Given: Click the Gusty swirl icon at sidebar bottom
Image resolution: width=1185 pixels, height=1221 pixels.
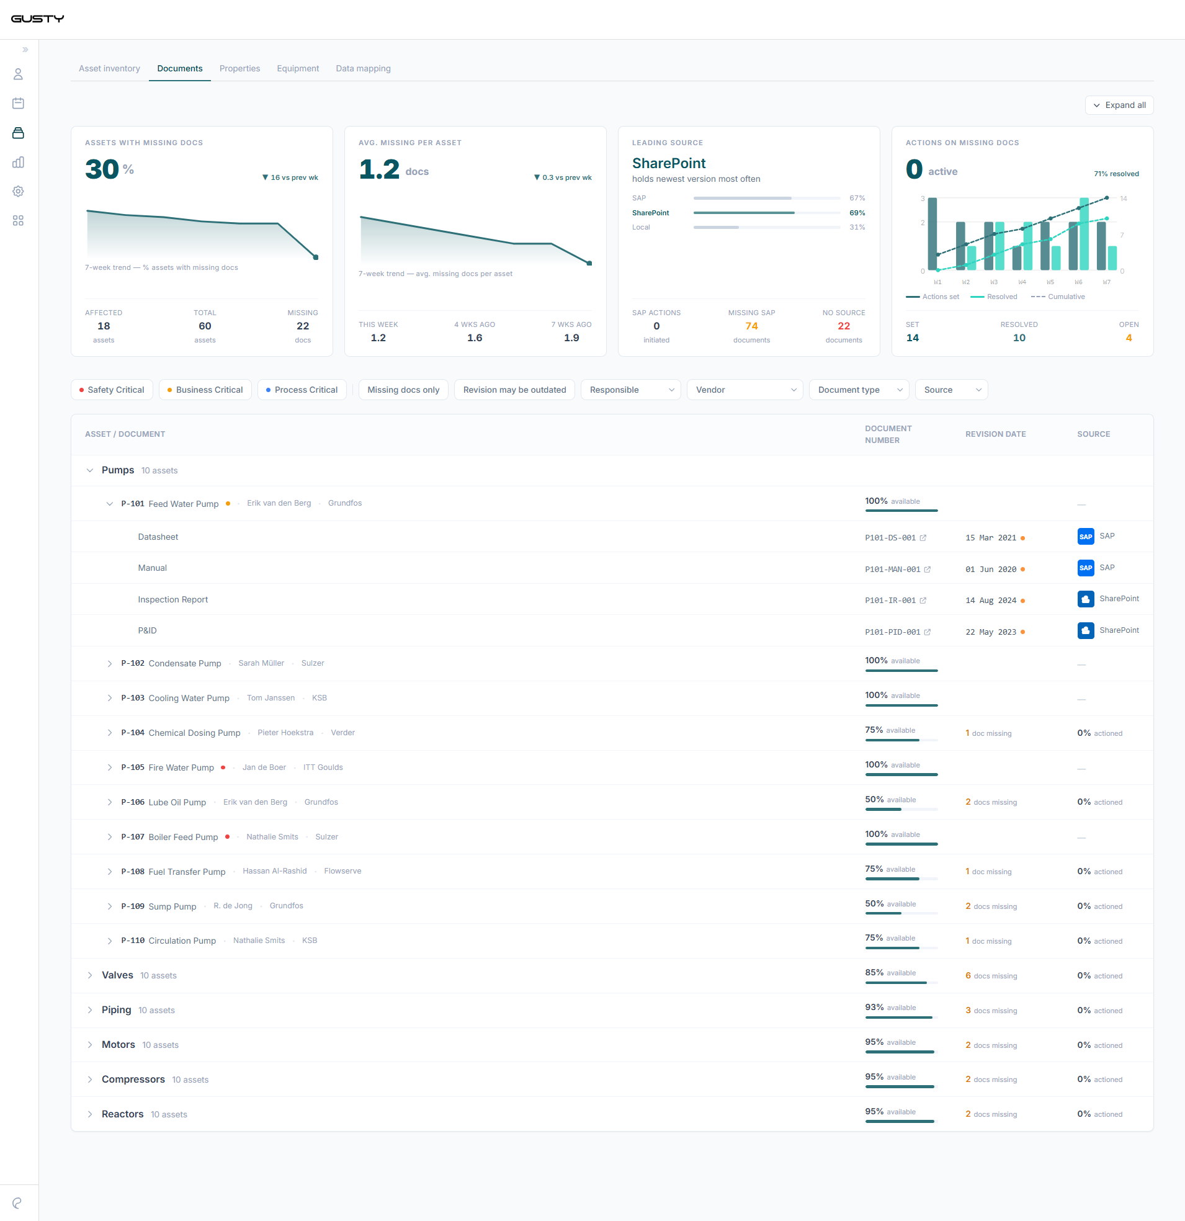Looking at the screenshot, I should tap(17, 1203).
